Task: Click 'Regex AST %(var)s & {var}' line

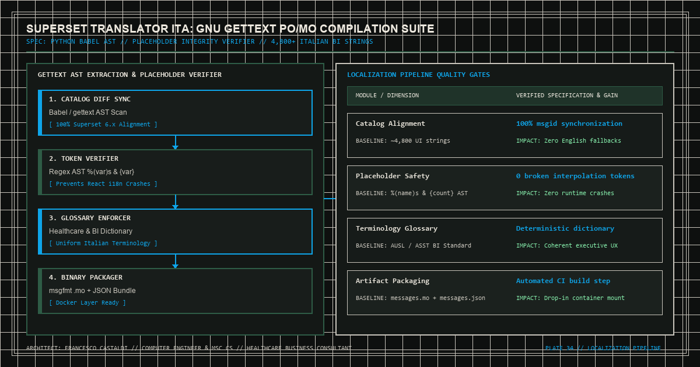Action: pos(92,172)
